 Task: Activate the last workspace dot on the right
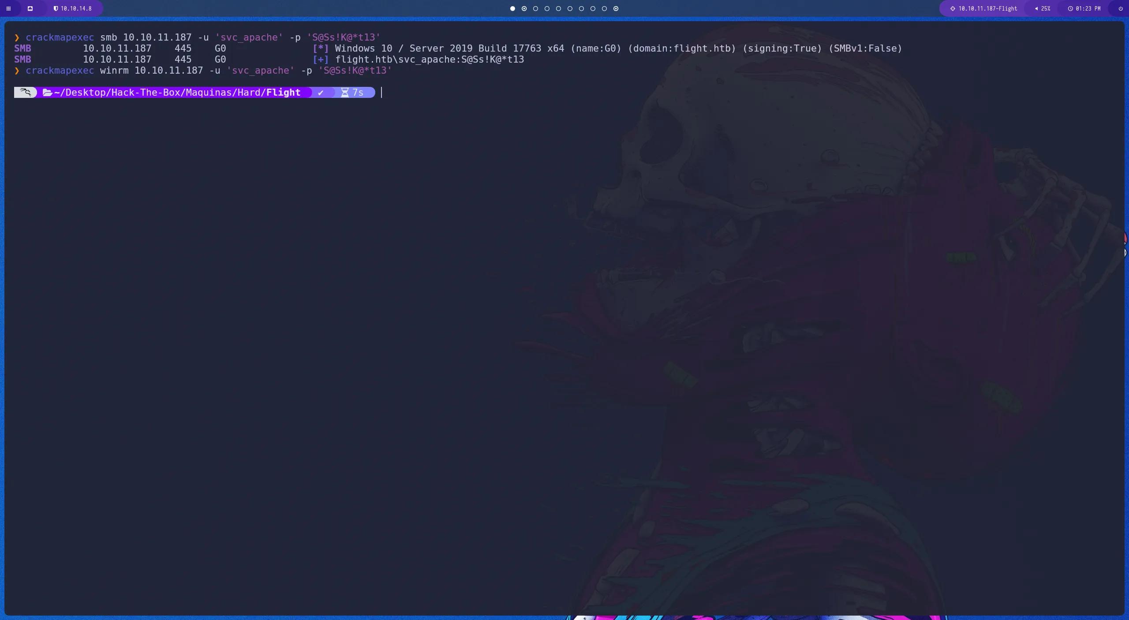[616, 8]
